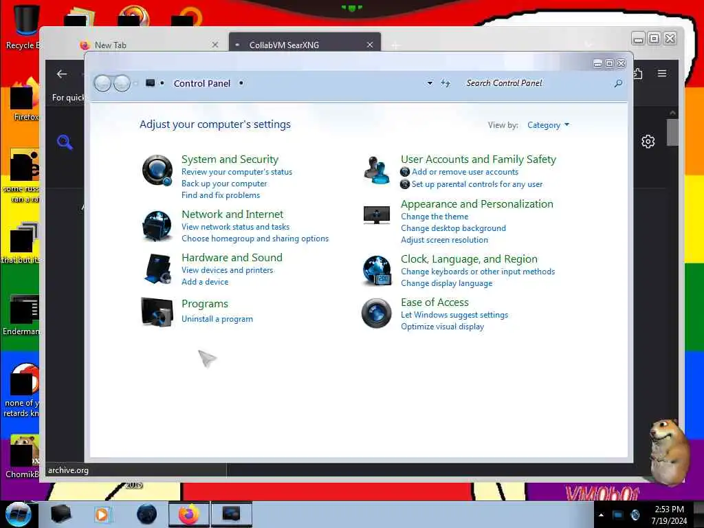Viewport: 704px width, 528px height.
Task: Open the Hardware and Sound icon
Action: [x=157, y=269]
